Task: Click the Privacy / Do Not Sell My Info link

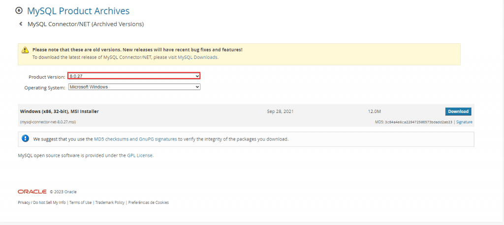Action: [x=41, y=202]
